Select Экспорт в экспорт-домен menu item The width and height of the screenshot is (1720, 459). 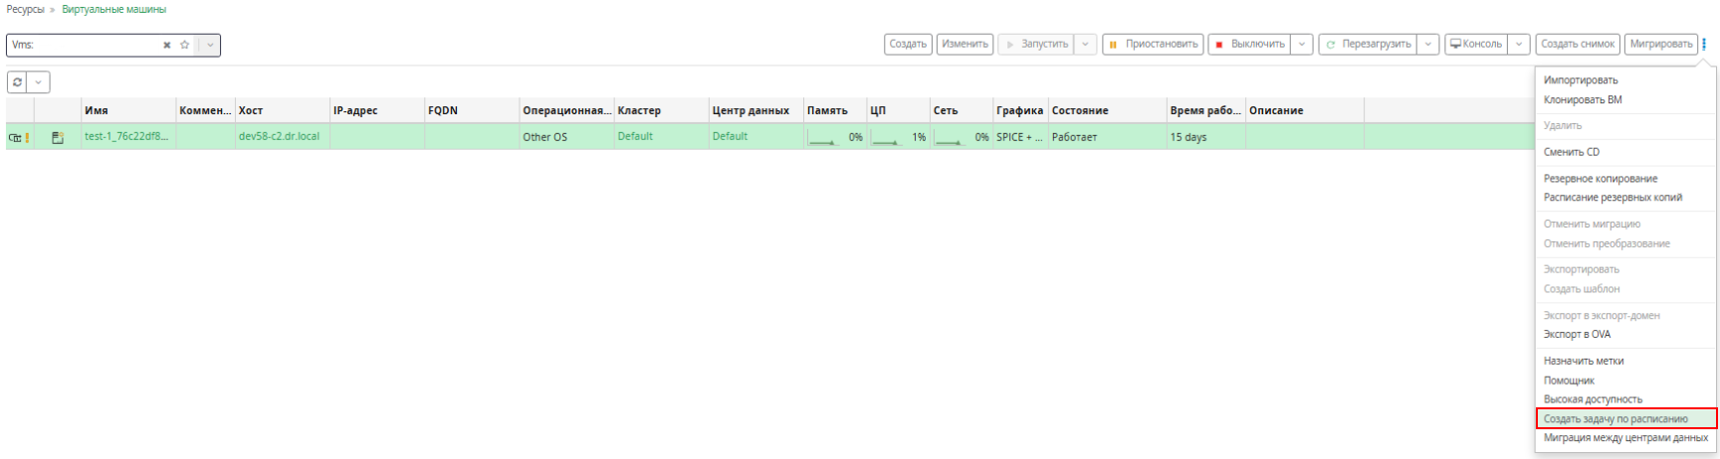click(x=1602, y=315)
